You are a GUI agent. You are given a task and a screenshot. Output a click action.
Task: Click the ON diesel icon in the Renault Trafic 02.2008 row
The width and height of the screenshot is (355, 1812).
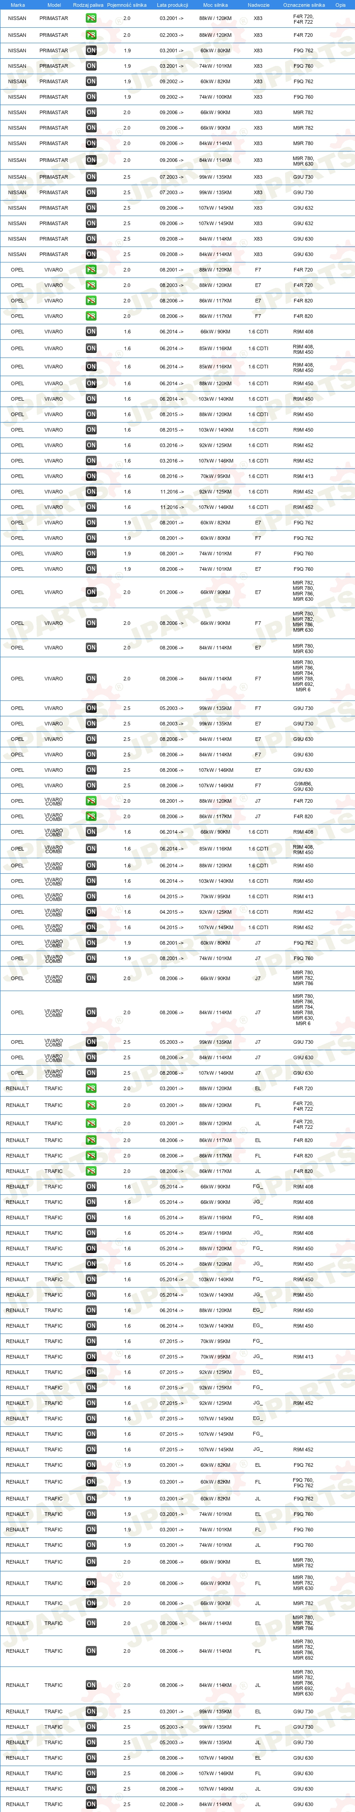coord(91,1805)
